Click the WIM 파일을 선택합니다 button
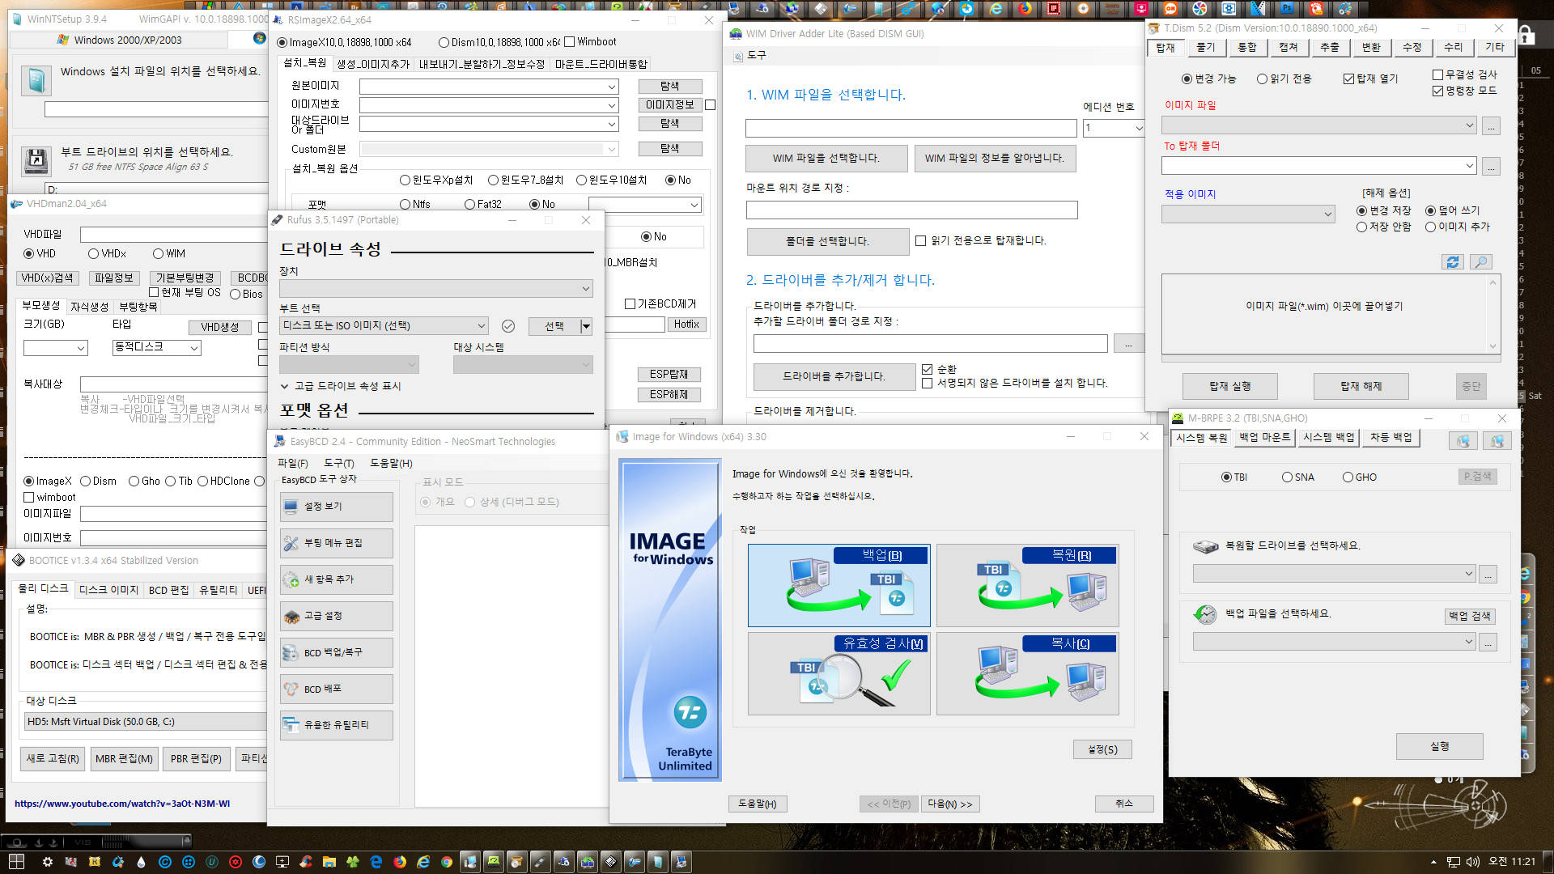The height and width of the screenshot is (874, 1554). [x=826, y=159]
